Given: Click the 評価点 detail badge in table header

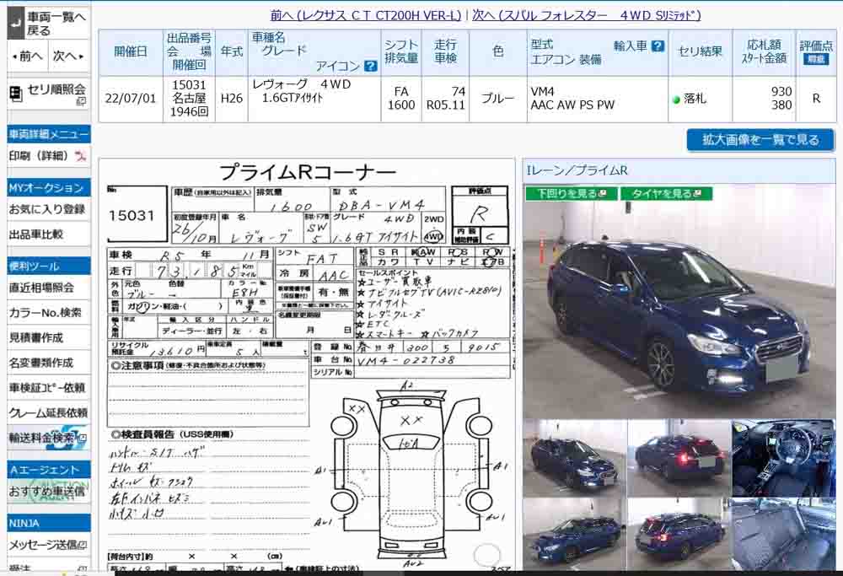Looking at the screenshot, I should [815, 59].
